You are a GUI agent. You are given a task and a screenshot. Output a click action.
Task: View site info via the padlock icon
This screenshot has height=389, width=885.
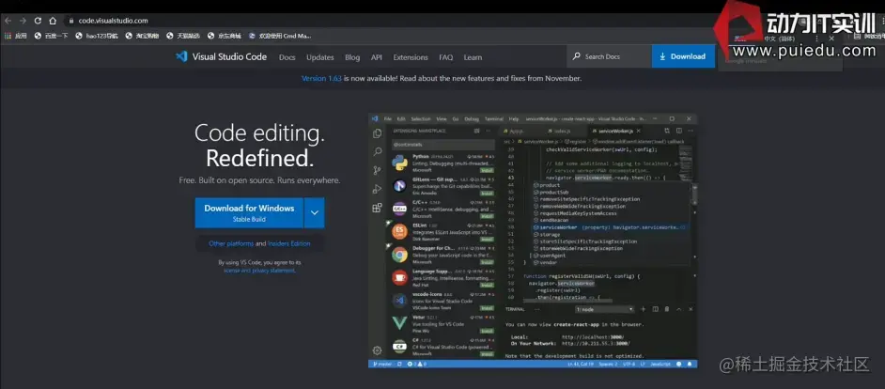point(71,21)
